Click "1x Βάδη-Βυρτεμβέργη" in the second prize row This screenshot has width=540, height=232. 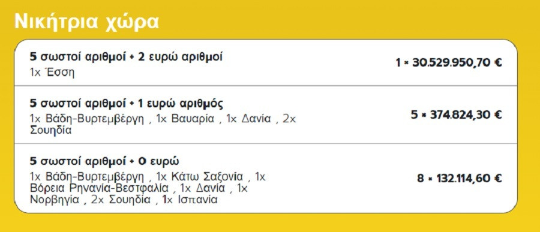tap(87, 119)
